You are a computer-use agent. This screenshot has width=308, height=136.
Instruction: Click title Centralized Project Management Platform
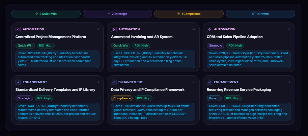51,37
